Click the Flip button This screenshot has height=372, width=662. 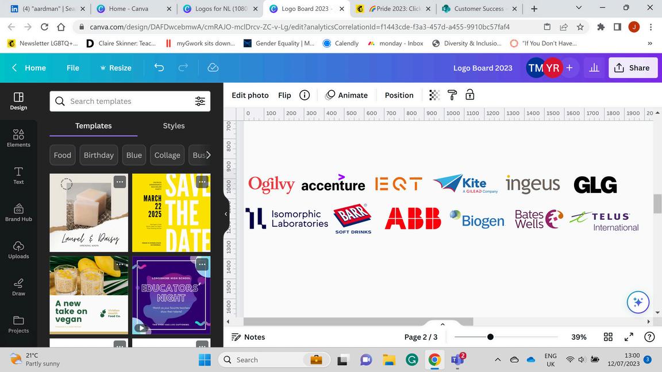click(284, 95)
